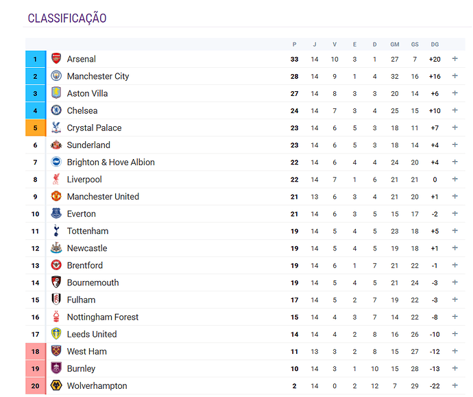Click the Arsenal club crest icon

56,59
